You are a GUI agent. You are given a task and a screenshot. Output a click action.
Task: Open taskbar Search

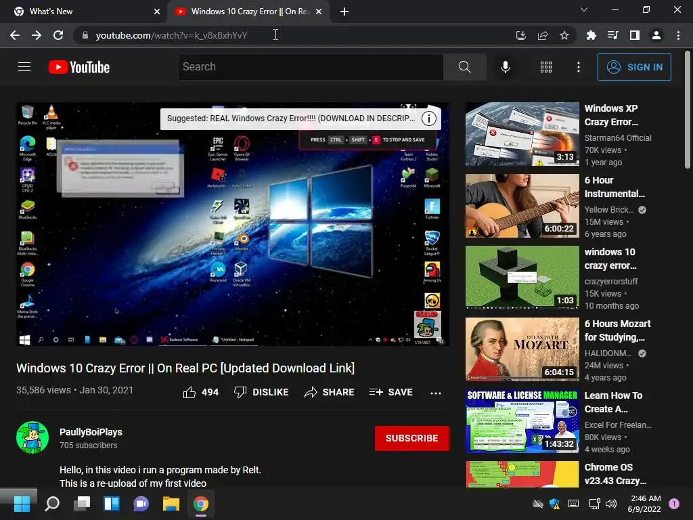click(x=52, y=504)
